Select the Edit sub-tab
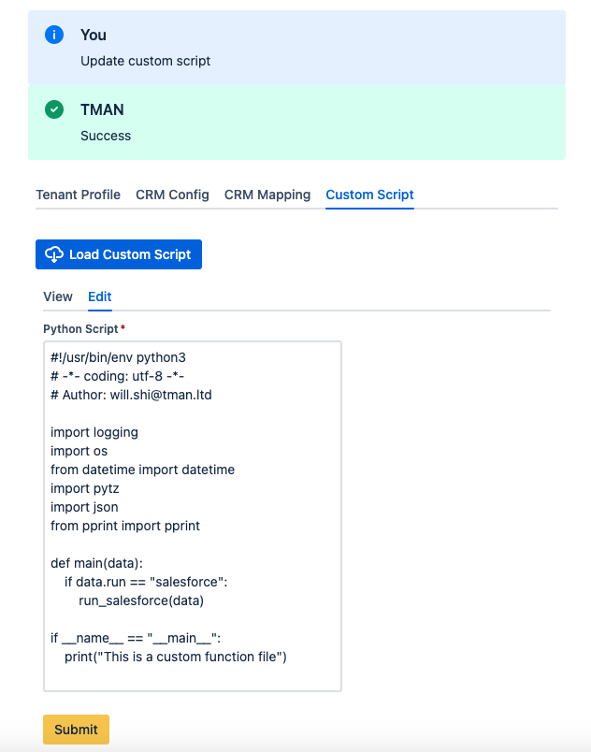 pos(100,296)
